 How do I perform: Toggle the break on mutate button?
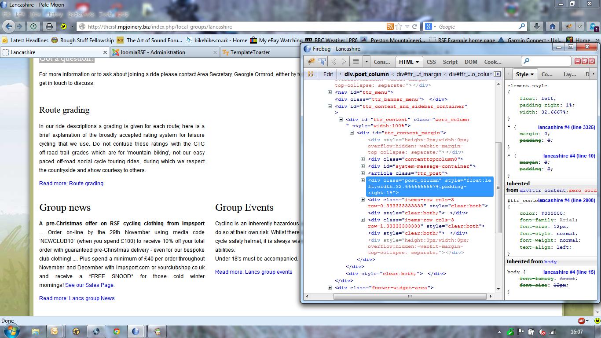[311, 74]
